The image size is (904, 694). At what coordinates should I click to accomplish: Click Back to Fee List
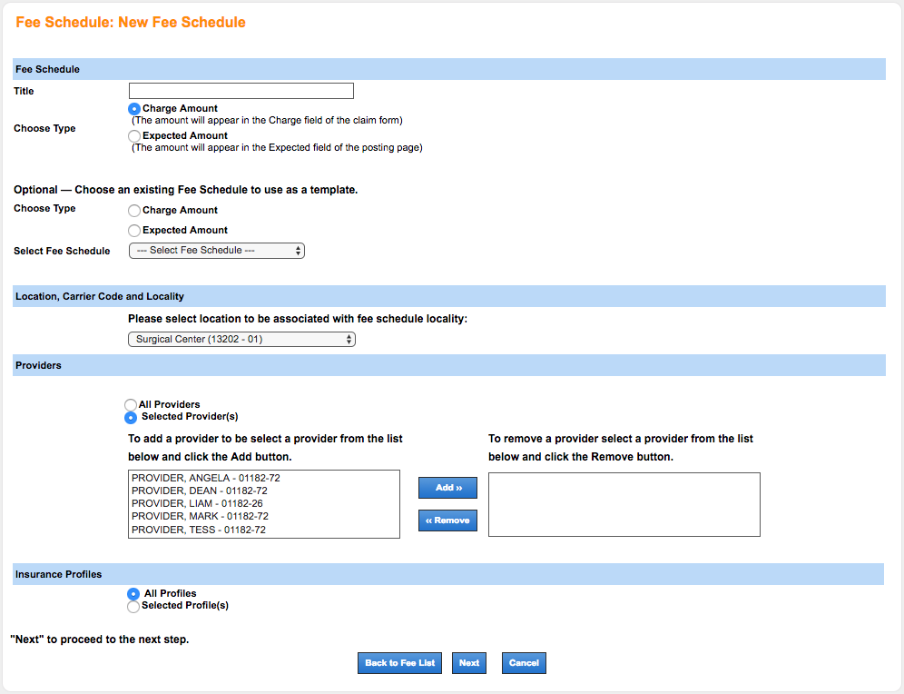tap(399, 662)
